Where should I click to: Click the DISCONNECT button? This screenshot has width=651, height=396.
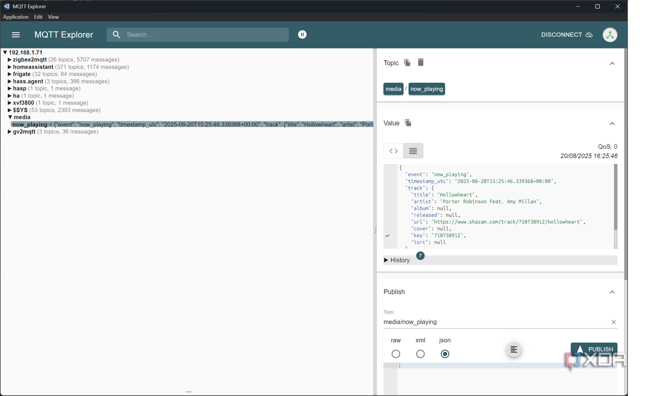click(x=562, y=35)
